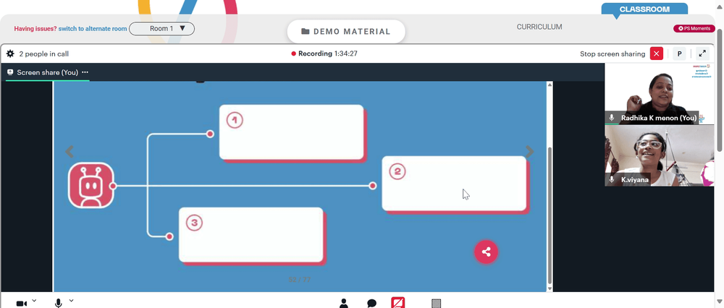Go to the previous slide arrow
Viewport: 724px width, 308px height.
tap(70, 151)
